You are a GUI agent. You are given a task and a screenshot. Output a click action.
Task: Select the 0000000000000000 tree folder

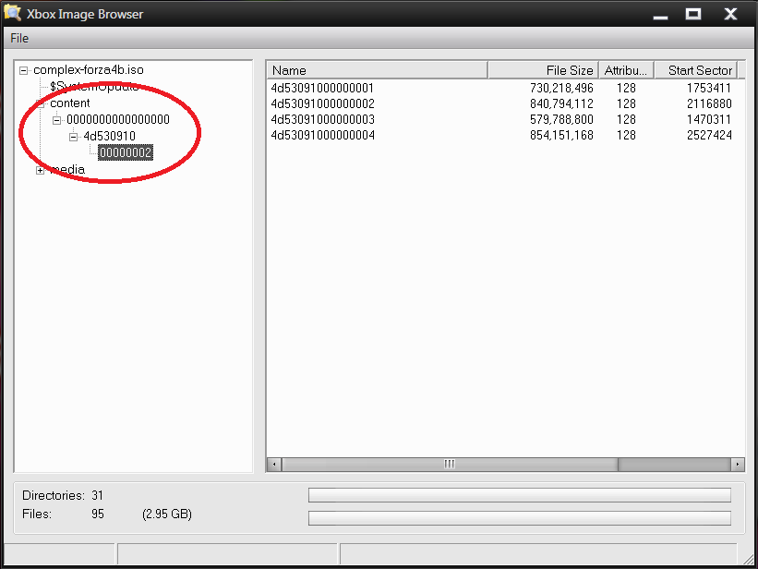pyautogui.click(x=118, y=119)
